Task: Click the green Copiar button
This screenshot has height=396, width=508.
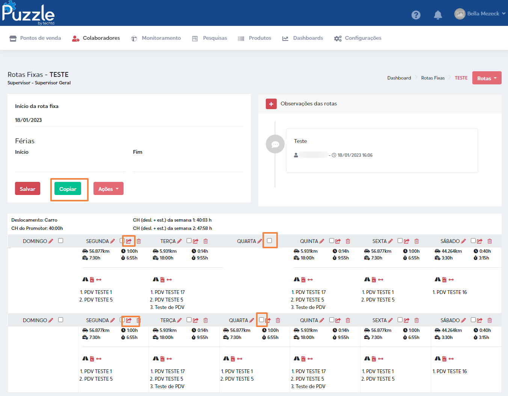Action: point(68,189)
